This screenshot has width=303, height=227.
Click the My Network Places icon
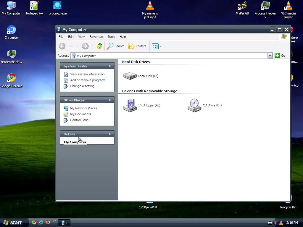point(66,108)
